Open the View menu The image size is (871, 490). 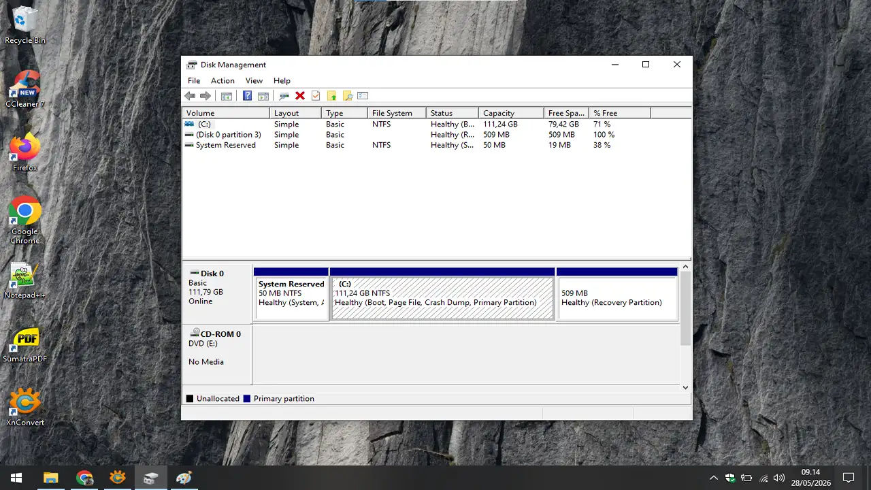click(x=254, y=80)
